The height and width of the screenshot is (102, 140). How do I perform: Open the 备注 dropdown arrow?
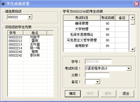(x=97, y=82)
